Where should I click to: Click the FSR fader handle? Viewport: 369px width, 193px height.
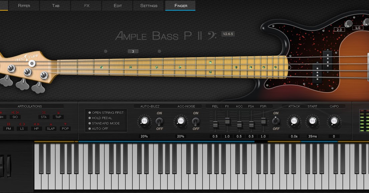tap(263, 121)
